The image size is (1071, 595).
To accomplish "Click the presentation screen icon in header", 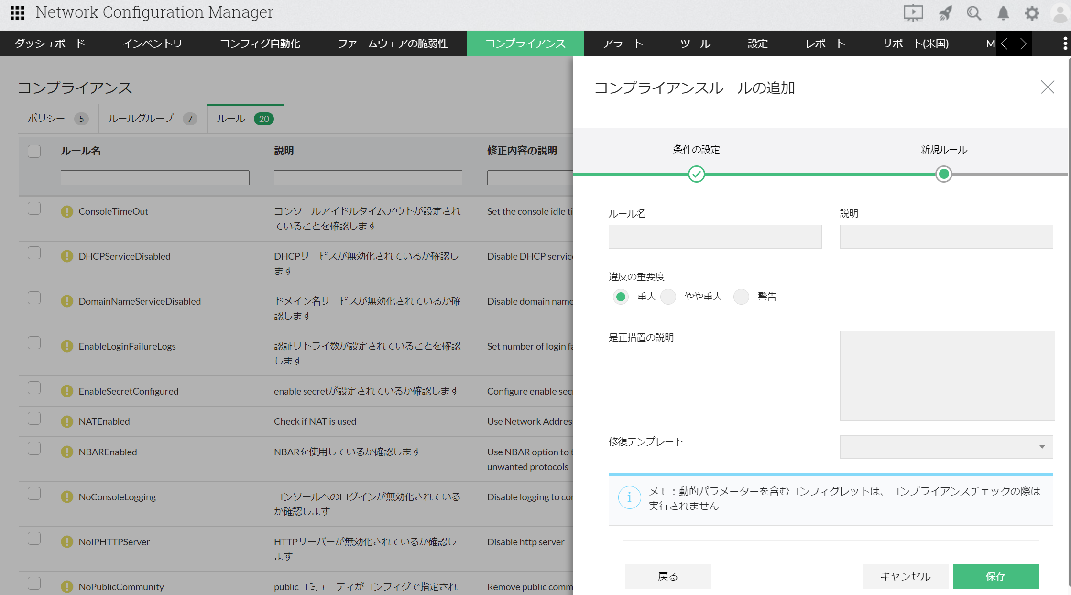I will 913,13.
